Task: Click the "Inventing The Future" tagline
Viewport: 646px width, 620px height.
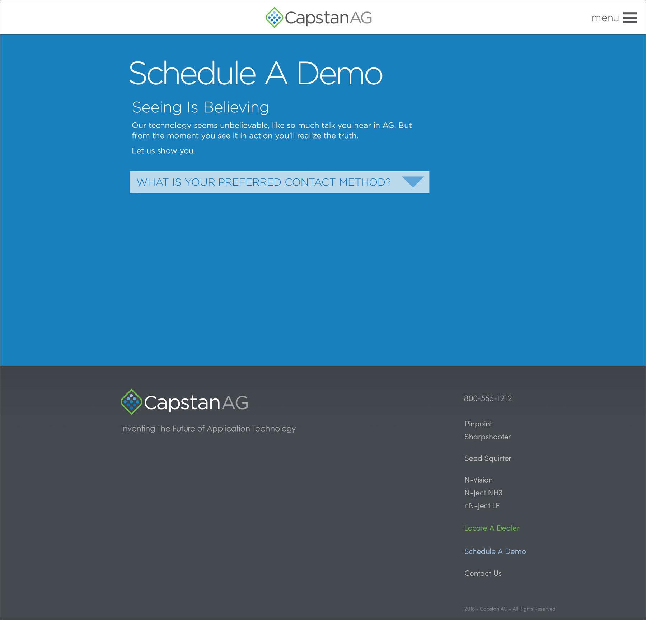Action: [208, 429]
